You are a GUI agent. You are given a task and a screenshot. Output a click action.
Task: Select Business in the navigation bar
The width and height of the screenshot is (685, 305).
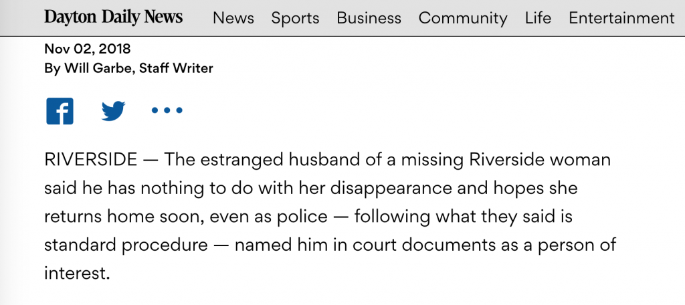(x=369, y=18)
